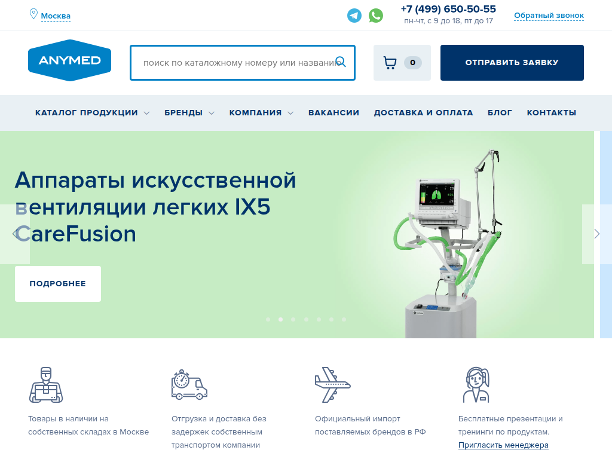Click the delivery truck with stopwatch icon
Screen dimensions: 612x459
pos(189,385)
